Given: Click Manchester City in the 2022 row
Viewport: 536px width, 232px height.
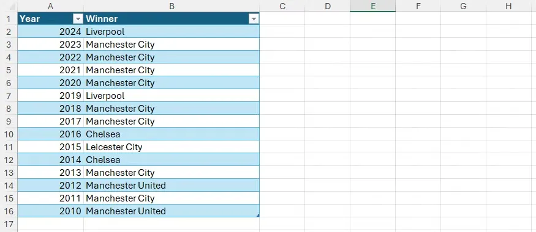Looking at the screenshot, I should pyautogui.click(x=172, y=57).
